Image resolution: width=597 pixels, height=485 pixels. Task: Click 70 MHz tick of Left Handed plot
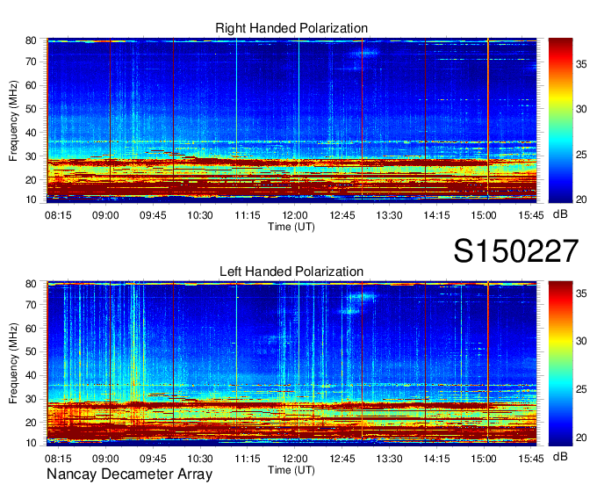click(x=31, y=305)
